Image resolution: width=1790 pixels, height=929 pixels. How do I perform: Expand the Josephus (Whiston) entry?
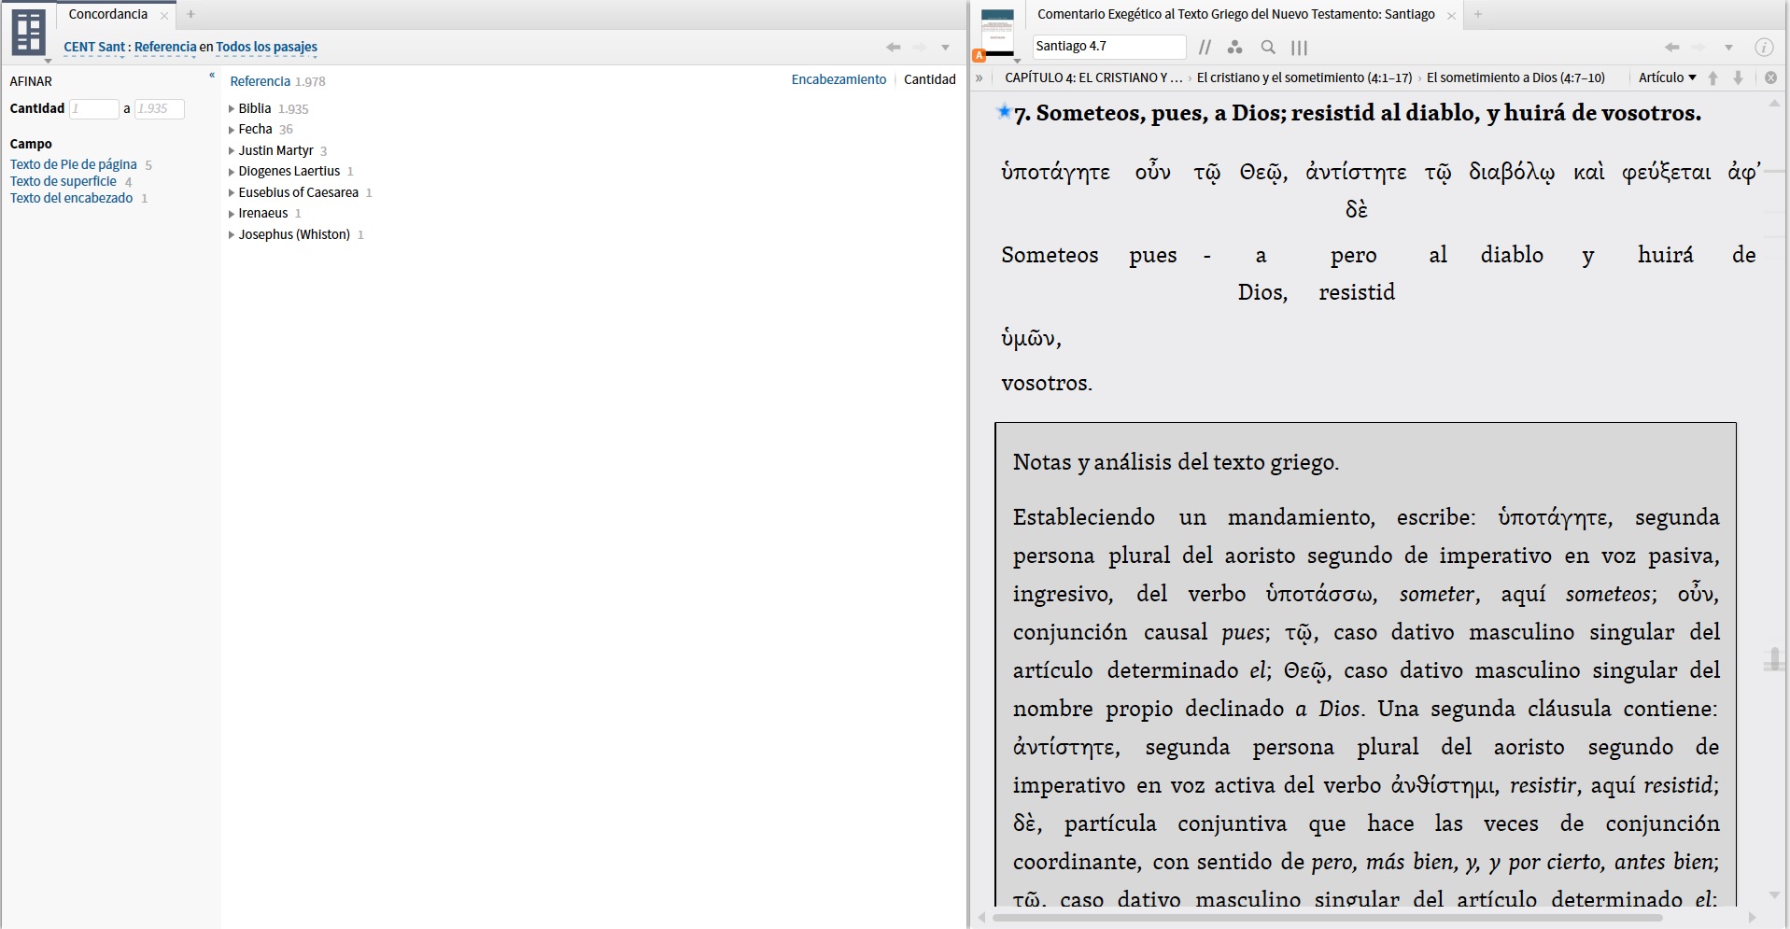point(232,235)
